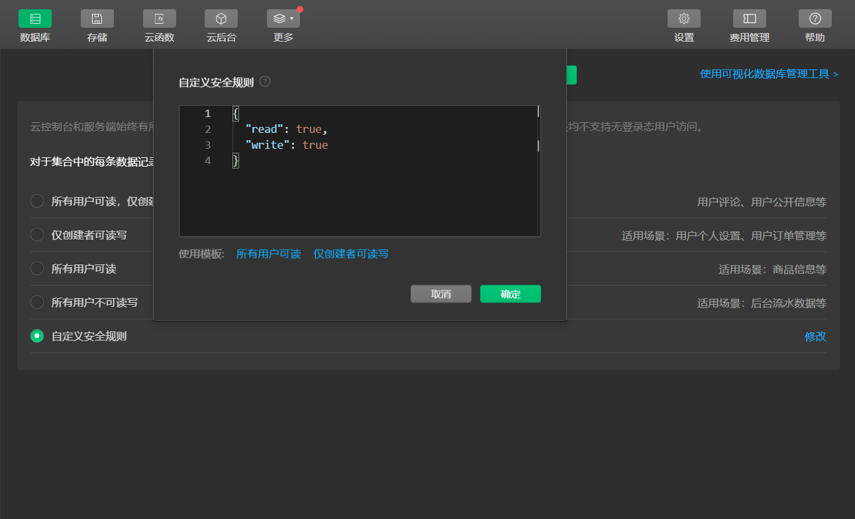This screenshot has height=519, width=855.
Task: Select radio 所有用户可读，仅创建者可读写
Action: click(x=37, y=201)
